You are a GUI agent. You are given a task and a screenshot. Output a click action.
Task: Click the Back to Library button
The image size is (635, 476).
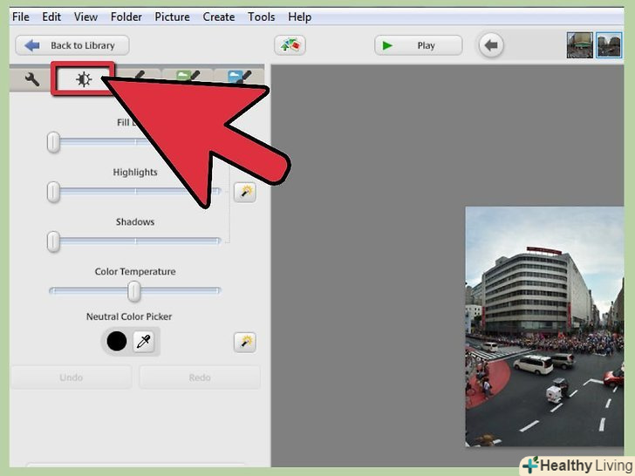coord(72,45)
